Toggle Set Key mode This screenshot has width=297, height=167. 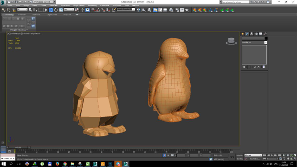pyautogui.click(x=240, y=159)
